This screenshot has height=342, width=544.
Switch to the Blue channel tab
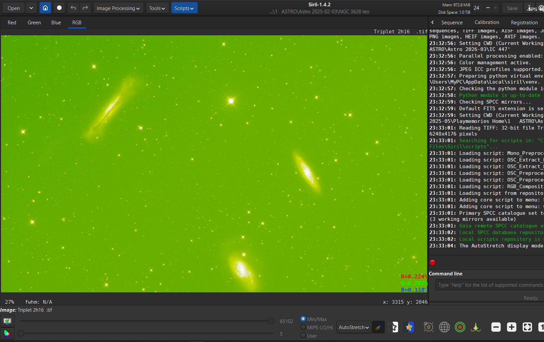pyautogui.click(x=56, y=22)
